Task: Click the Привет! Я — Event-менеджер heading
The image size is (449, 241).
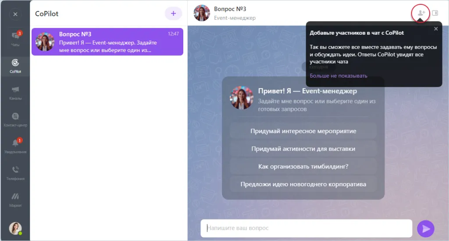Action: point(307,91)
